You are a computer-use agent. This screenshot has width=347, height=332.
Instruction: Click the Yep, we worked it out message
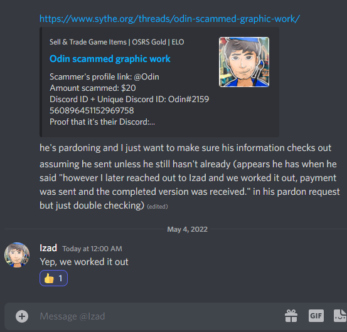(x=84, y=262)
